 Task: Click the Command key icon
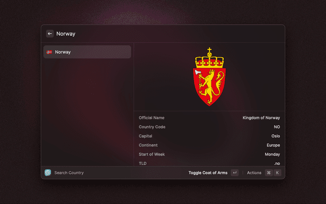[x=269, y=172]
